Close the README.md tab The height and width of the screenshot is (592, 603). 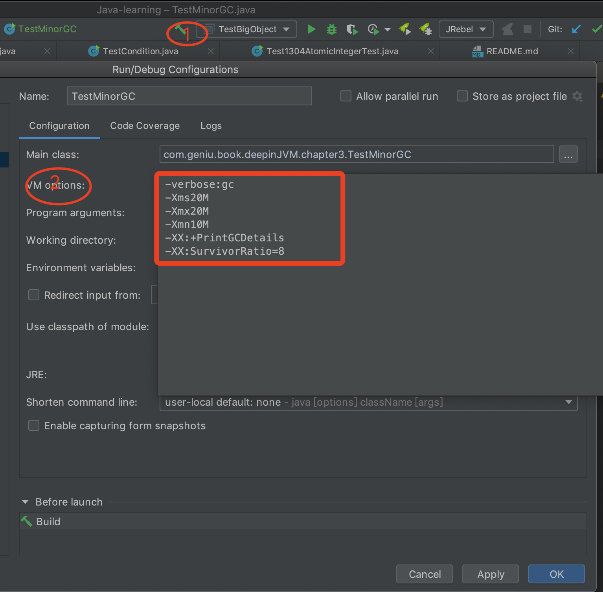pos(571,51)
